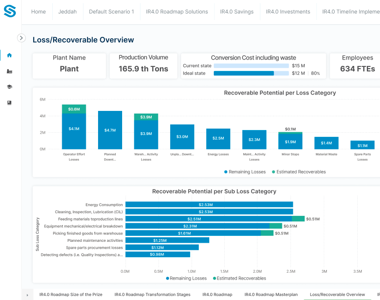Viewport: 380px width, 300px height.
Task: Toggle Estimated Recoverables legend in top chart
Action: click(x=299, y=172)
